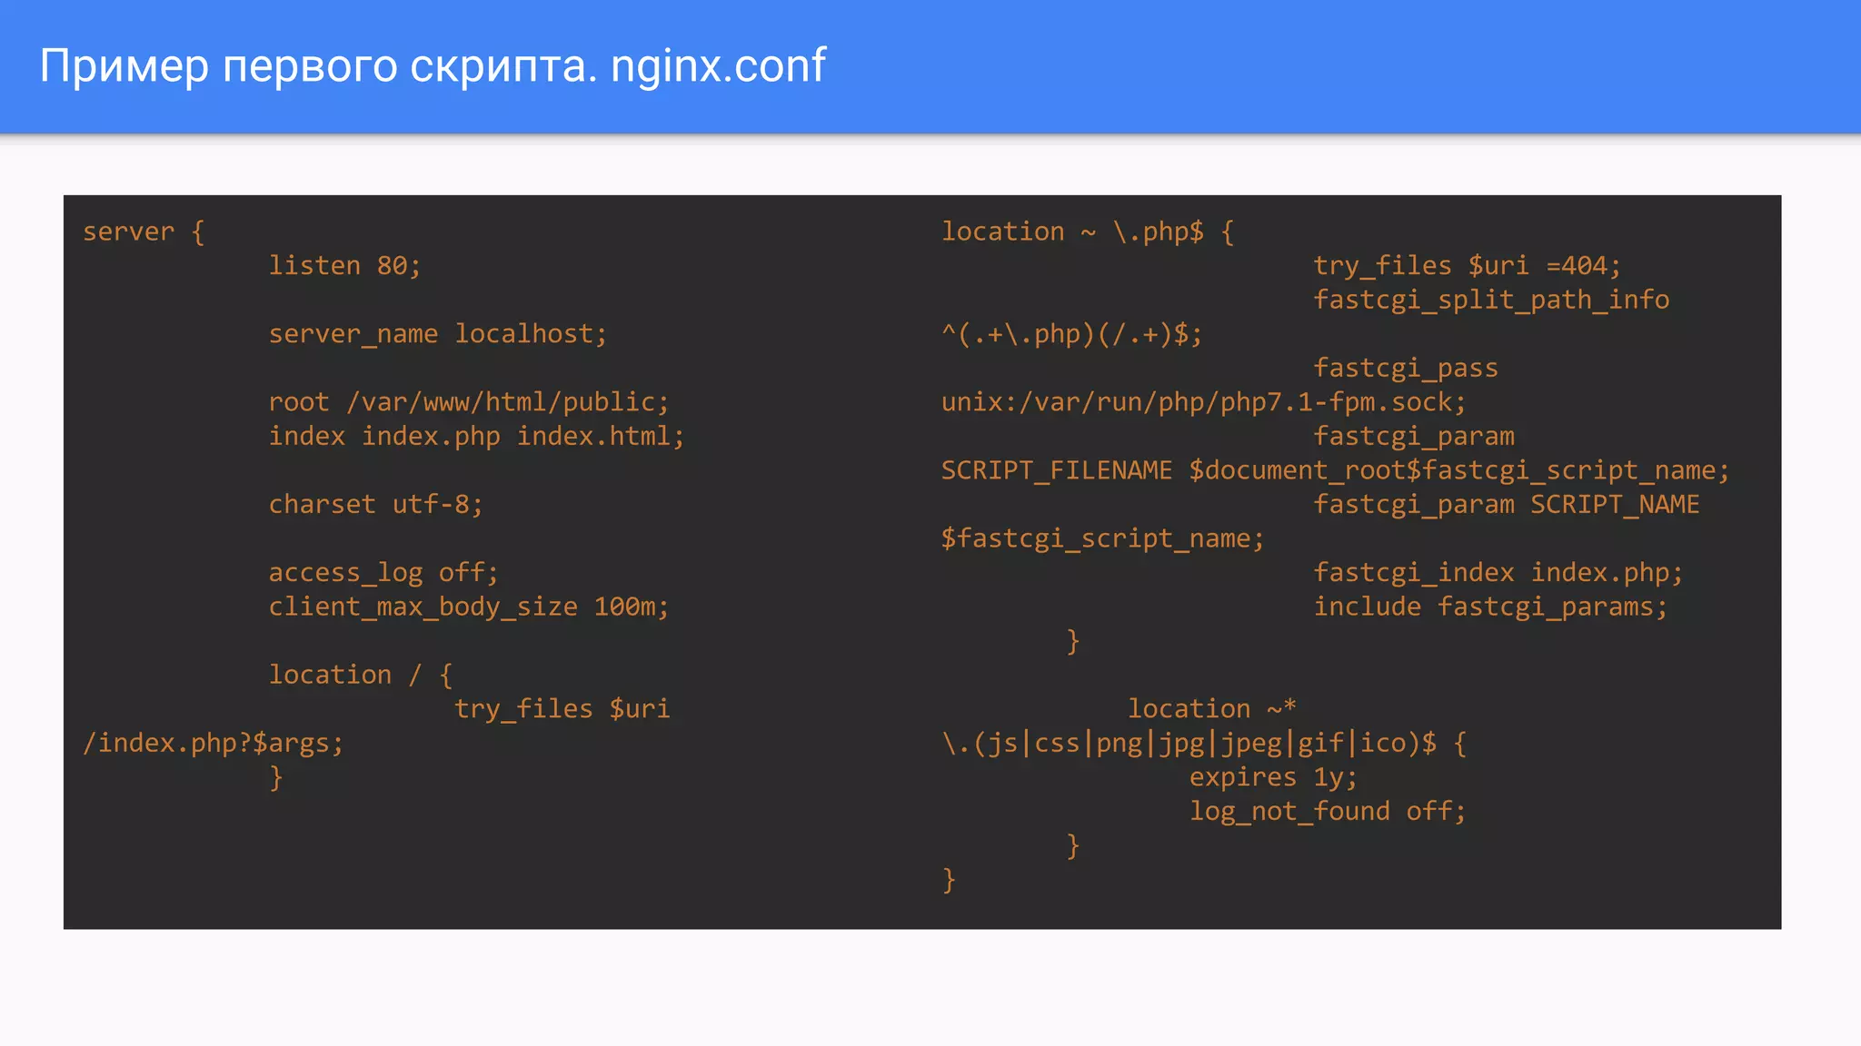Select 'try_files $uri =404;' line
The height and width of the screenshot is (1046, 1861).
pos(1468,266)
